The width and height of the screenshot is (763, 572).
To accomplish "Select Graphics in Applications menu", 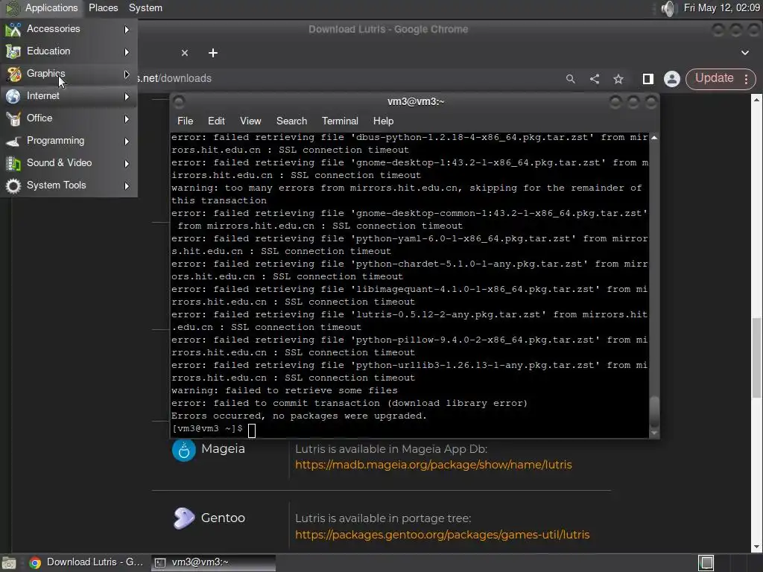I will 68,74.
